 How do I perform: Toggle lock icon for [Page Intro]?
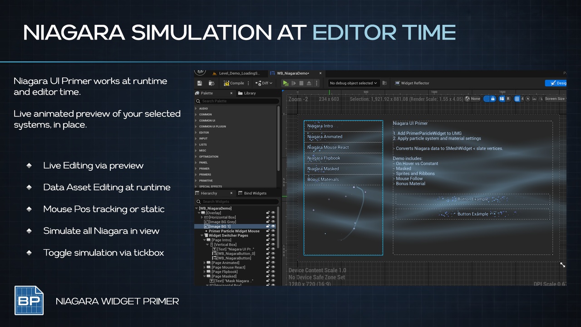point(268,240)
